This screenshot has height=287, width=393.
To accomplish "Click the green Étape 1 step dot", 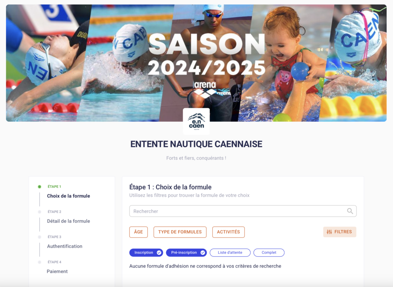I will pyautogui.click(x=40, y=186).
